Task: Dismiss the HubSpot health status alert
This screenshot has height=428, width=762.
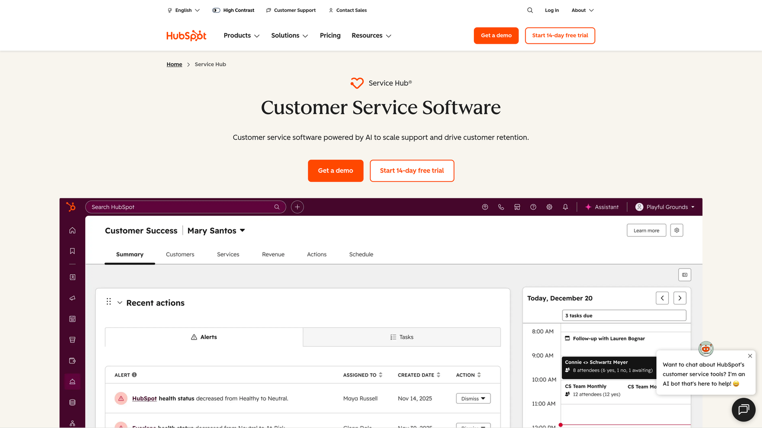Action: pyautogui.click(x=472, y=398)
